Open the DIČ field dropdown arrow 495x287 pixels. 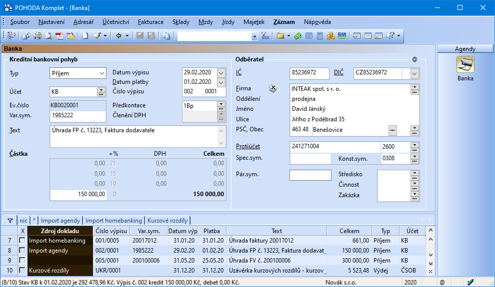pos(414,74)
